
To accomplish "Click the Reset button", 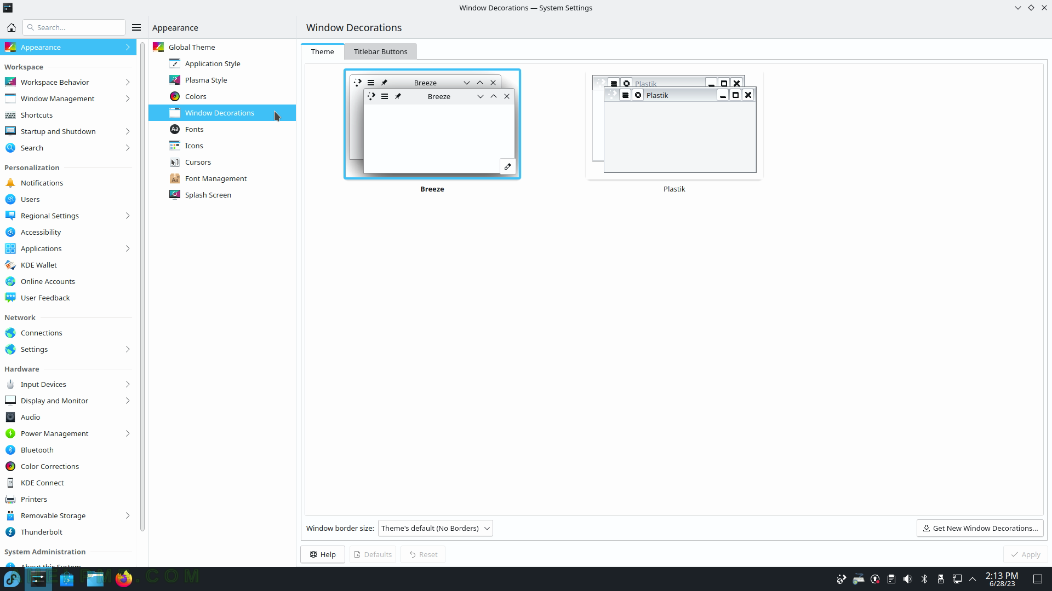I will click(423, 554).
